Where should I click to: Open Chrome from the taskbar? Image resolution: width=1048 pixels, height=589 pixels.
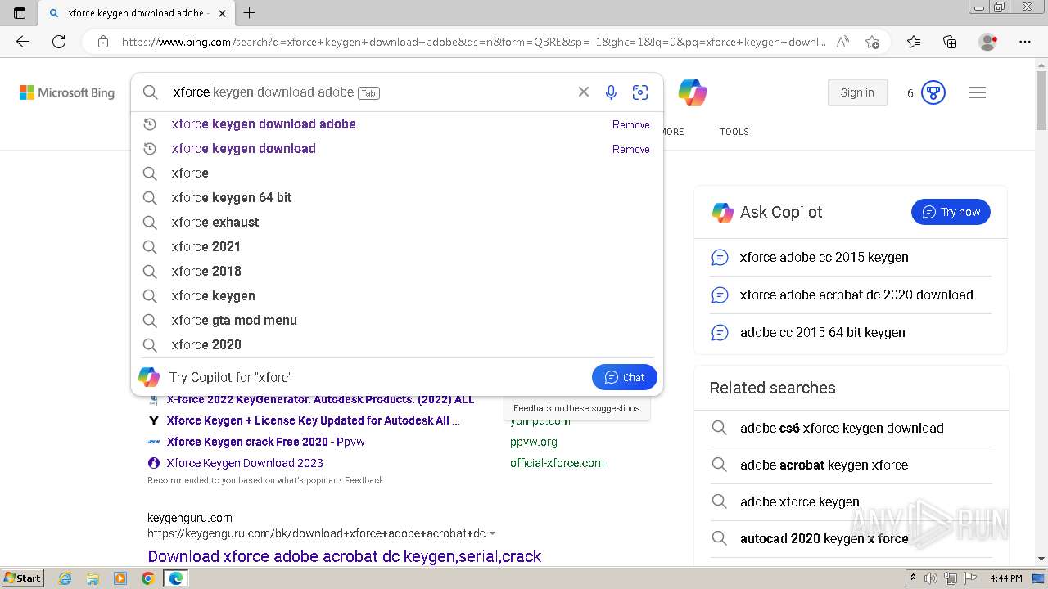(147, 578)
